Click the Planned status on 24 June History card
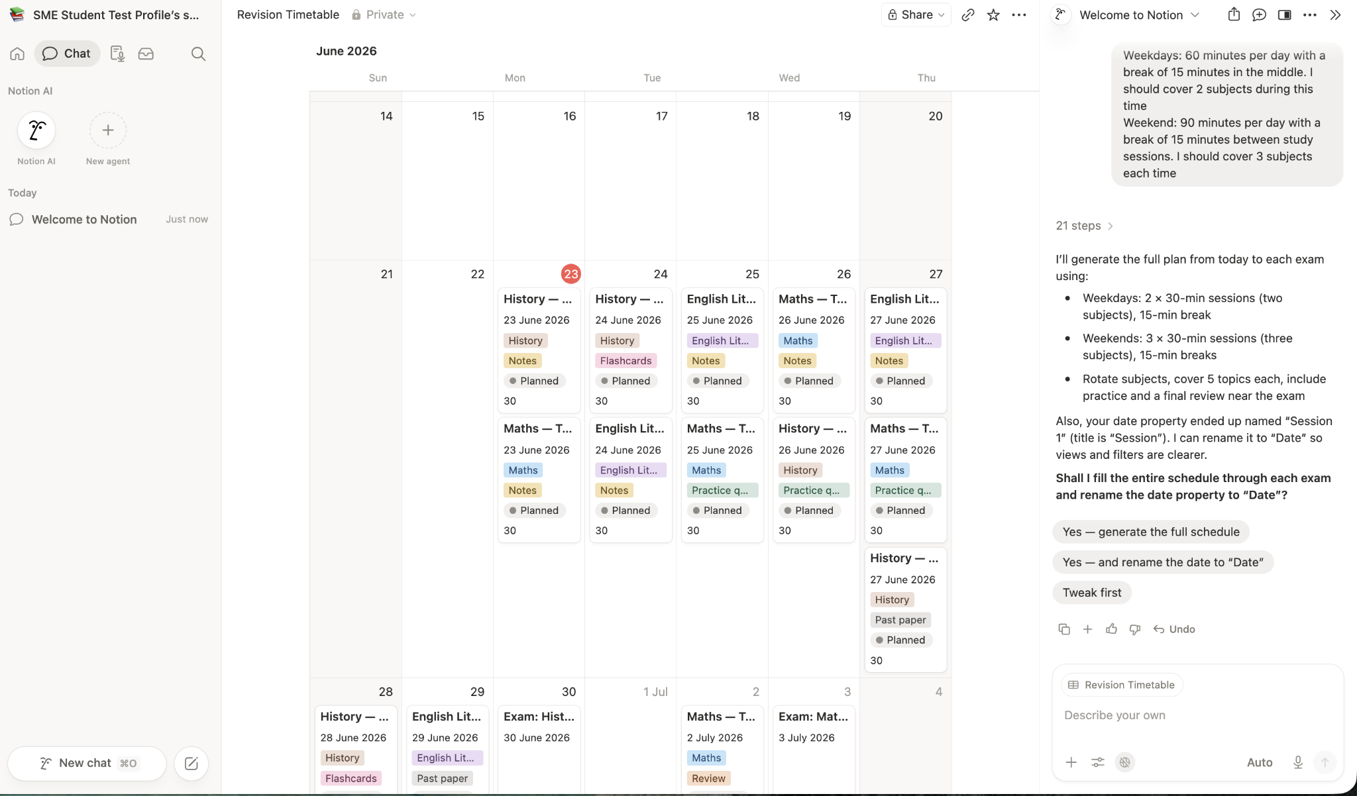Viewport: 1357px width, 796px height. coord(625,381)
